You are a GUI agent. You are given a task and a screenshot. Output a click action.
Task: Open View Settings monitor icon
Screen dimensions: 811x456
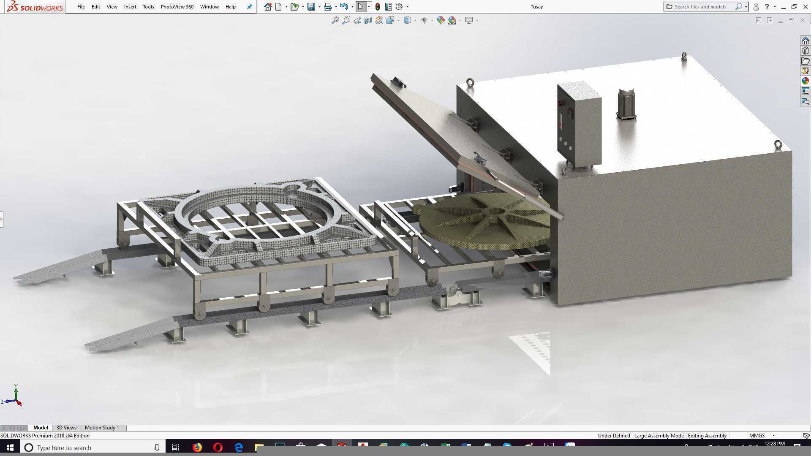(x=469, y=20)
